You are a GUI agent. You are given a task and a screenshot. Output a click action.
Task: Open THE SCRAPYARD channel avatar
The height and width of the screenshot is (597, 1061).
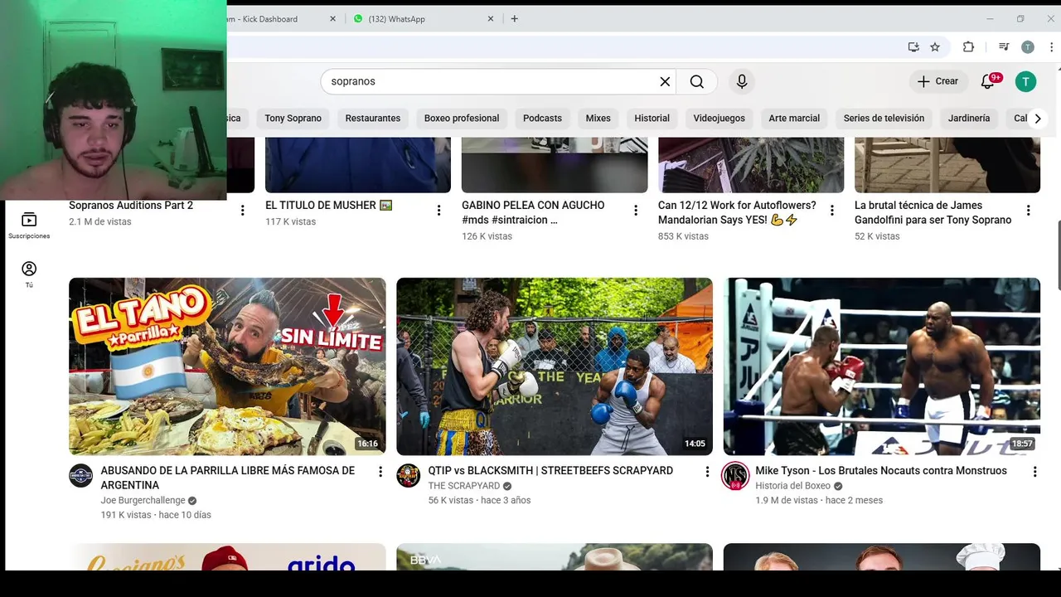(408, 476)
